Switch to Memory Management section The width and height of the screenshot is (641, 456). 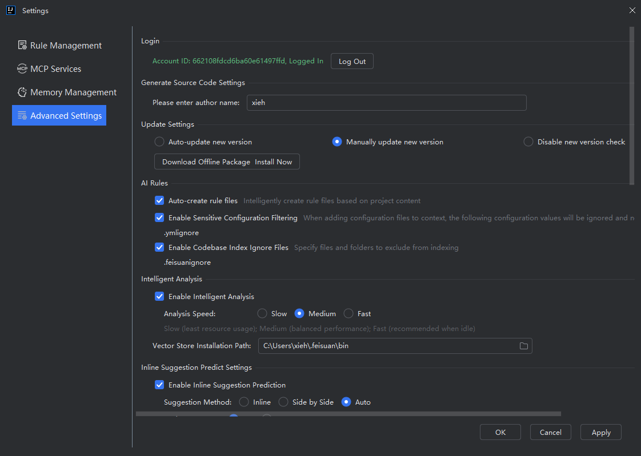pyautogui.click(x=73, y=92)
